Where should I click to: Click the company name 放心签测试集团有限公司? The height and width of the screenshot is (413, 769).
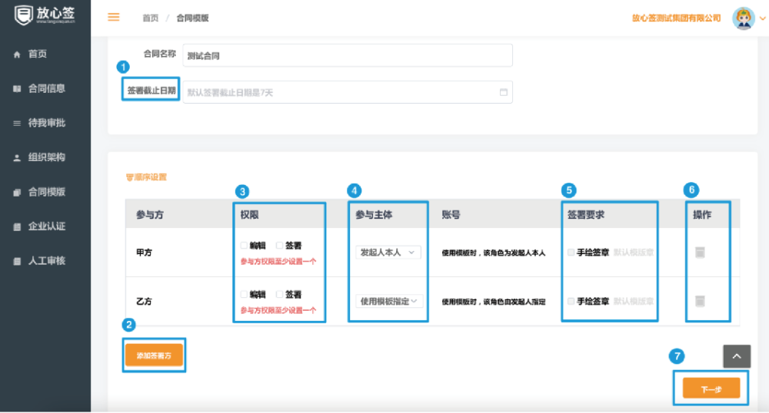676,18
